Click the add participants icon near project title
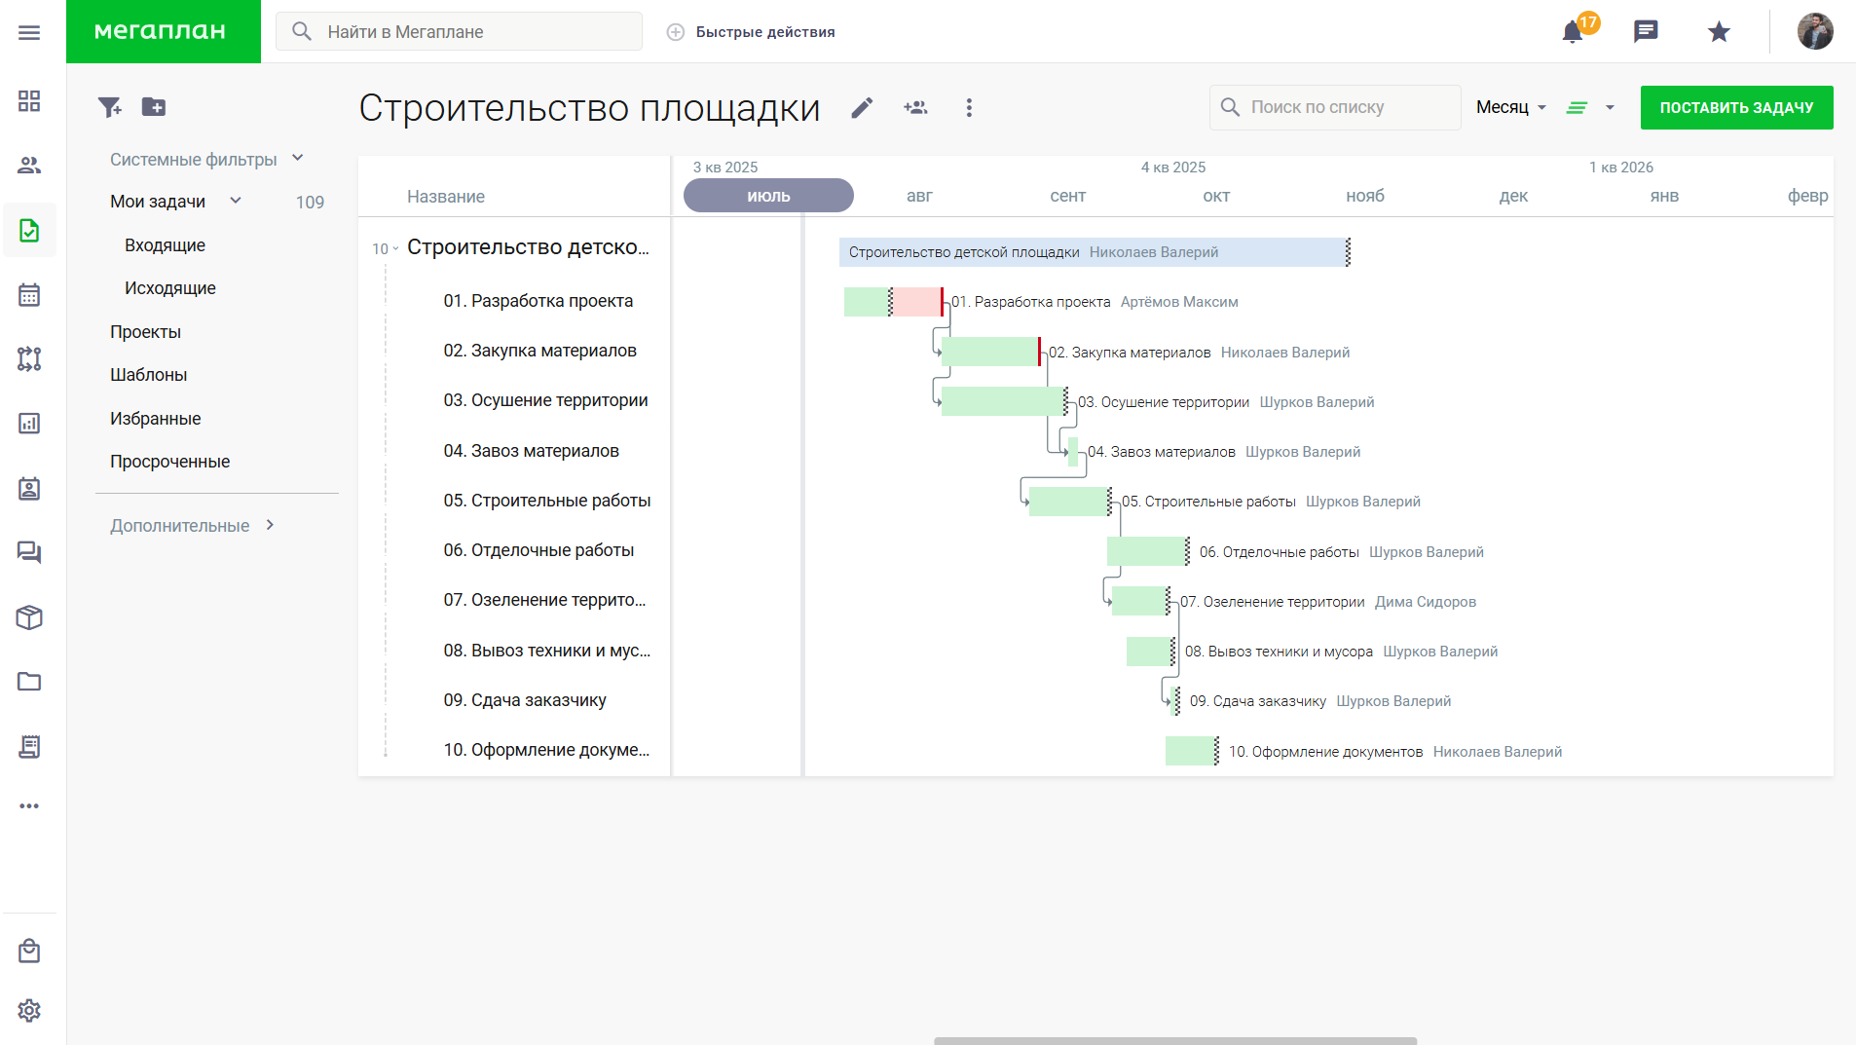The width and height of the screenshot is (1856, 1045). (916, 107)
